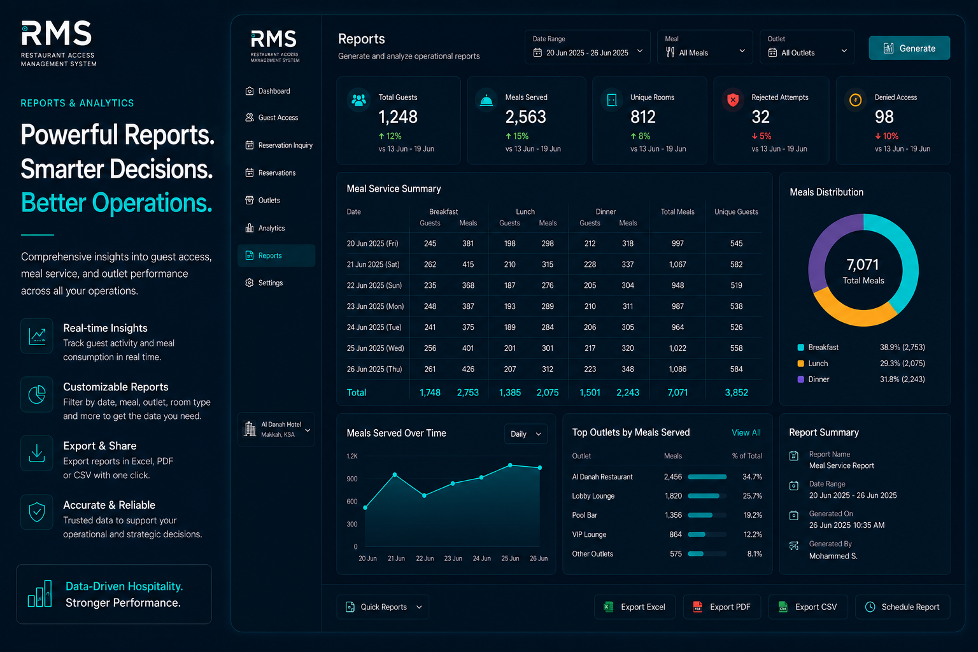Click the Total Guests people icon
The height and width of the screenshot is (652, 978).
[x=359, y=100]
